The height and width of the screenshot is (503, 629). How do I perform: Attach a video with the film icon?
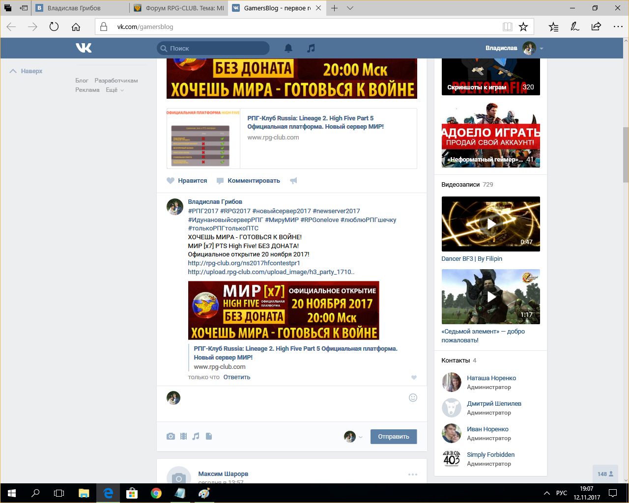pos(183,436)
